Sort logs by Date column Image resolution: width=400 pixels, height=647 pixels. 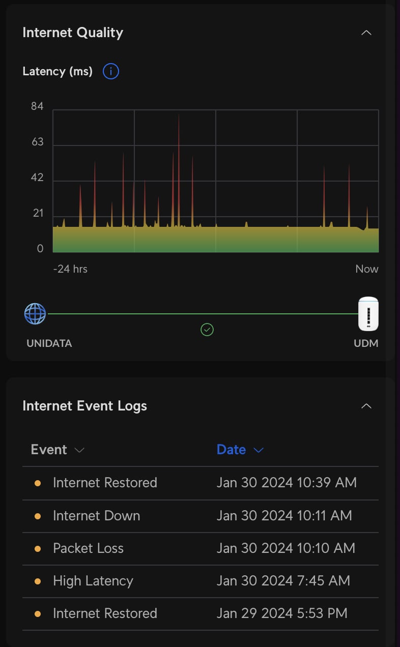(x=240, y=450)
